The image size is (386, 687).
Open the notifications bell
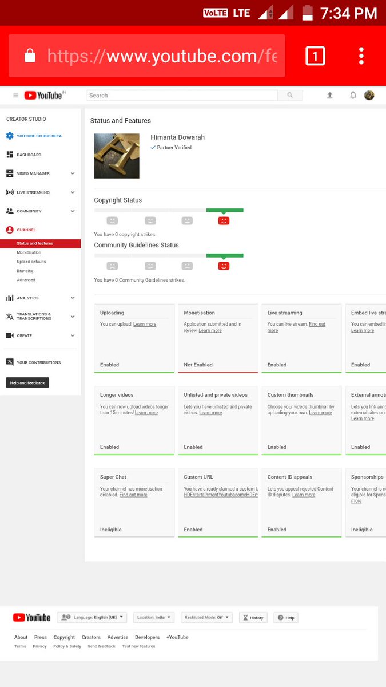(353, 96)
